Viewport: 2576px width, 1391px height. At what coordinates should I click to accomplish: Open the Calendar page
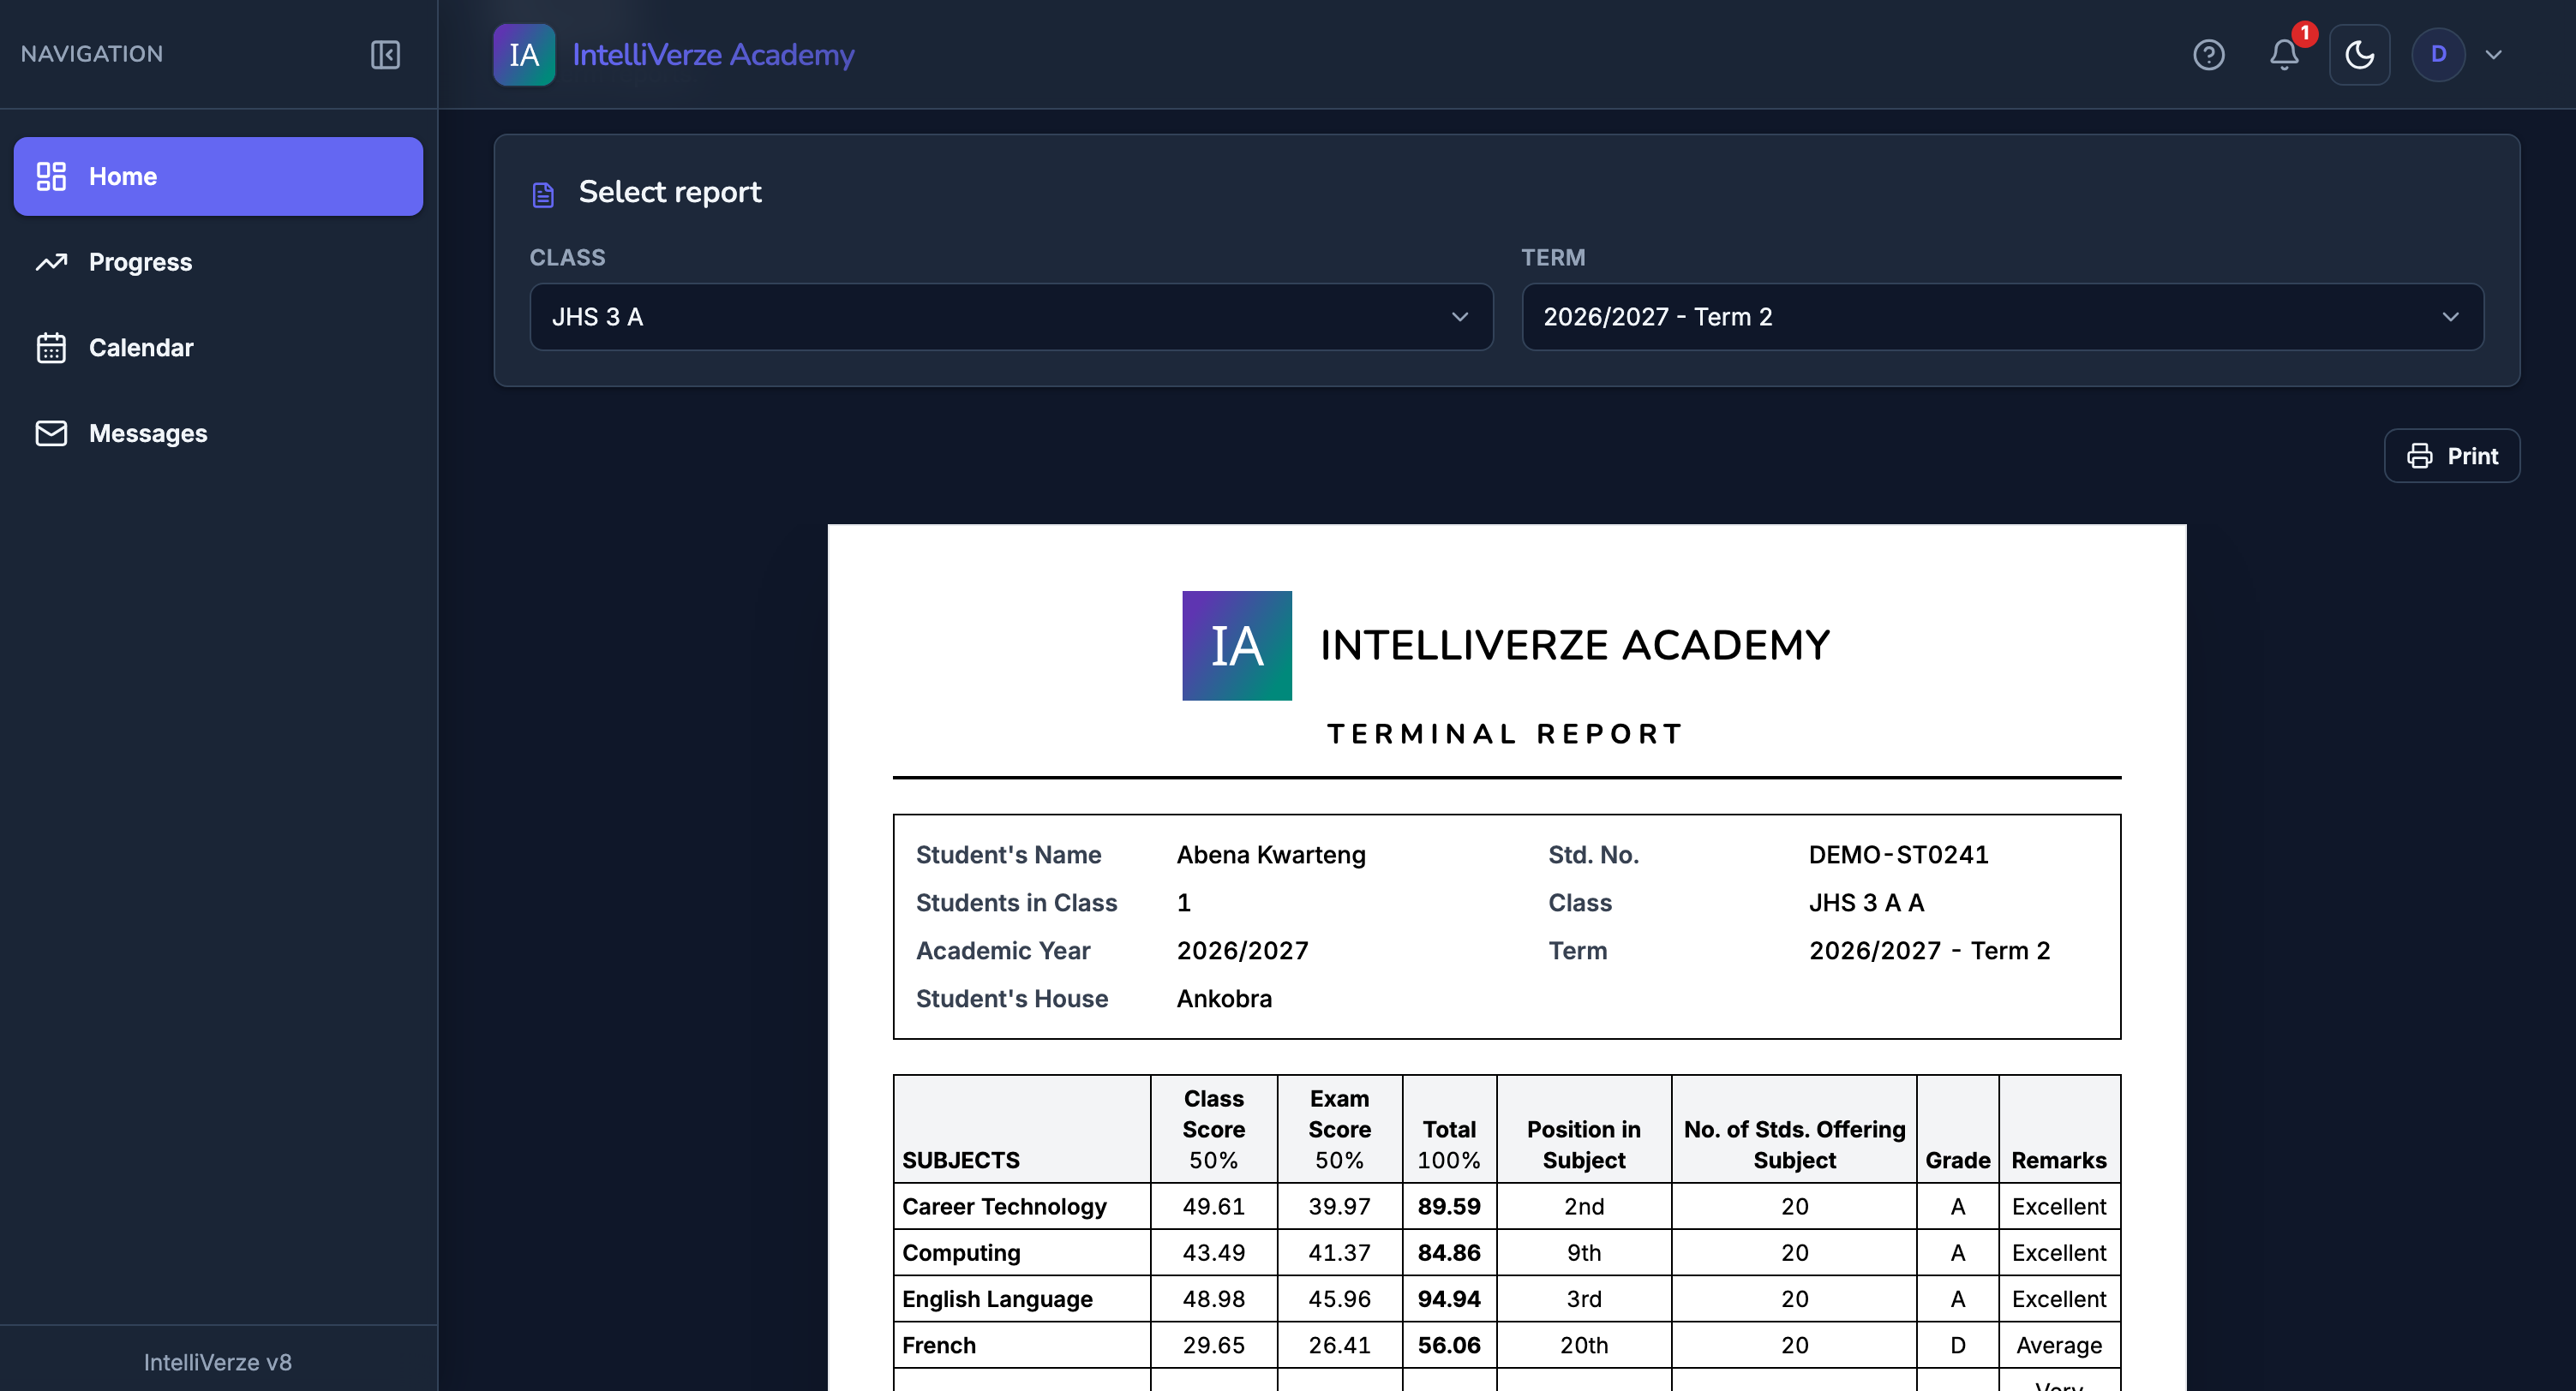(218, 348)
